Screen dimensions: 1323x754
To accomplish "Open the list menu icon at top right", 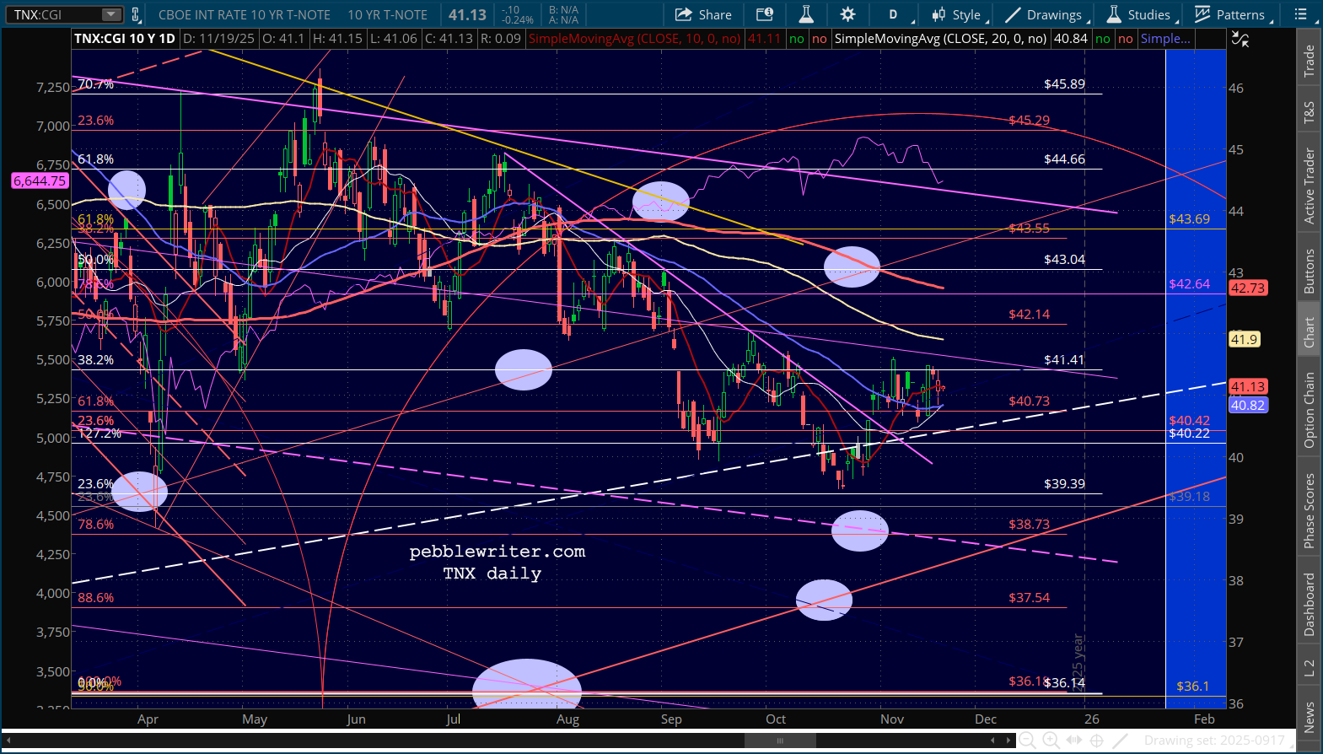I will click(1301, 14).
